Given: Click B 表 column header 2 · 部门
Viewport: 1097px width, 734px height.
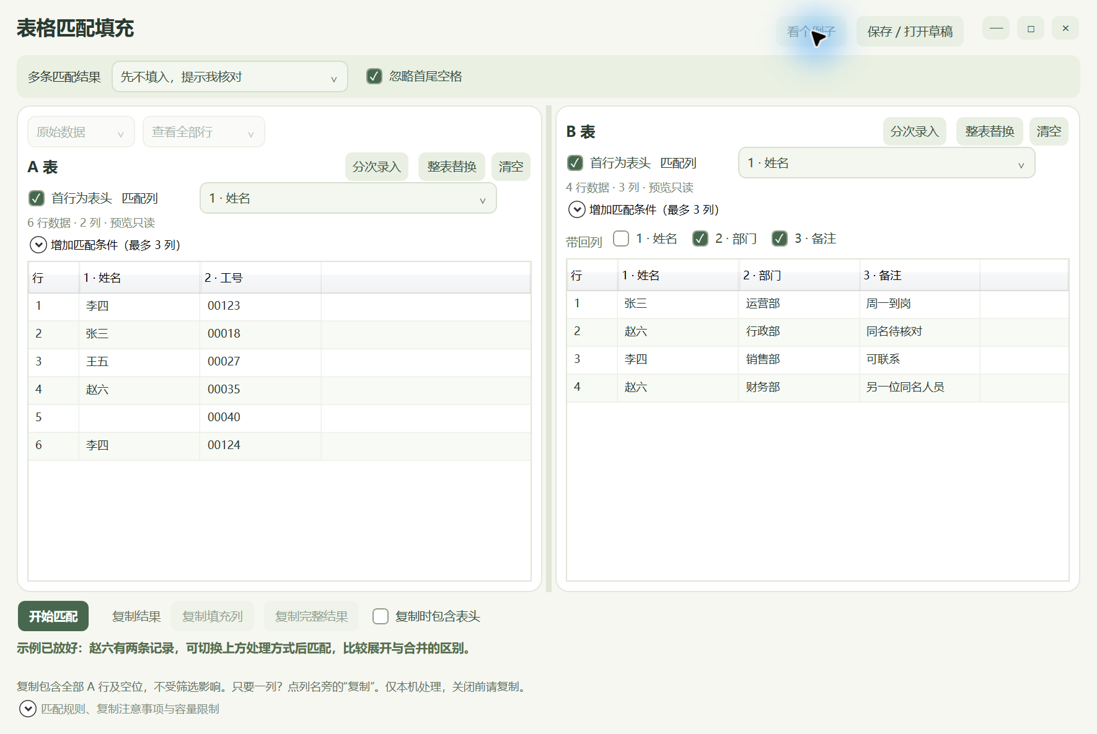Looking at the screenshot, I should [799, 276].
